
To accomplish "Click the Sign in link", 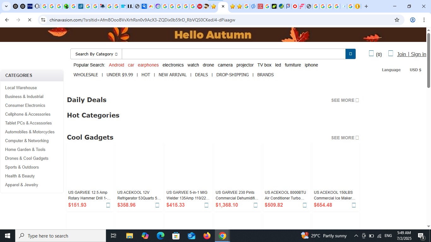I will (419, 54).
